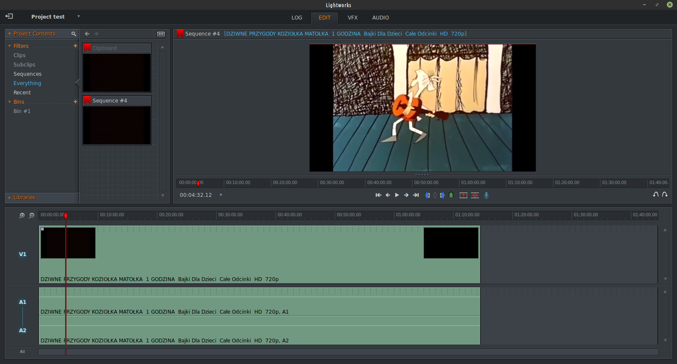Screen dimensions: 677x364
Task: Add a new filter with the plus icon
Action: pyautogui.click(x=75, y=46)
